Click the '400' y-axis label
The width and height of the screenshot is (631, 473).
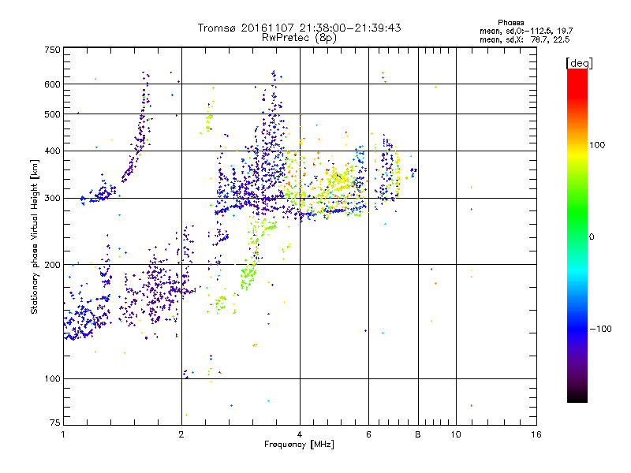(x=53, y=151)
